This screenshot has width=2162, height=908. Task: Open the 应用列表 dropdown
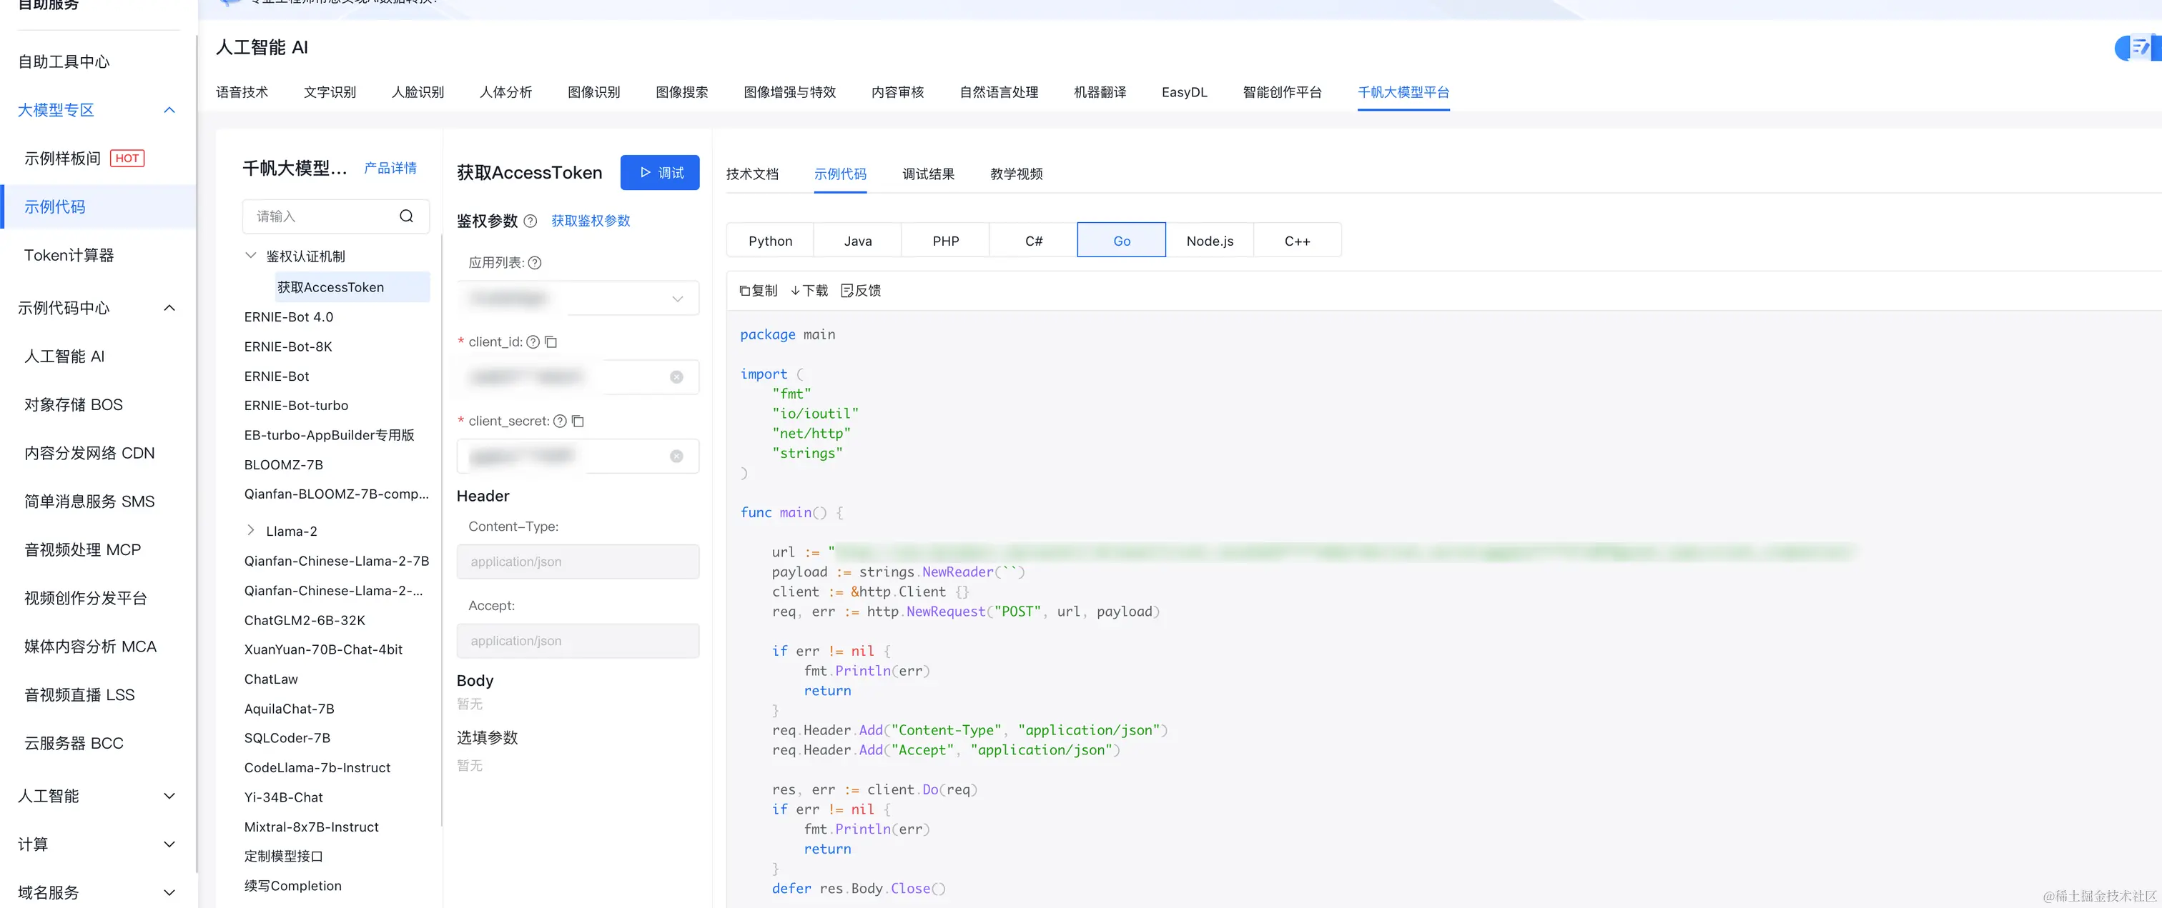pyautogui.click(x=676, y=299)
